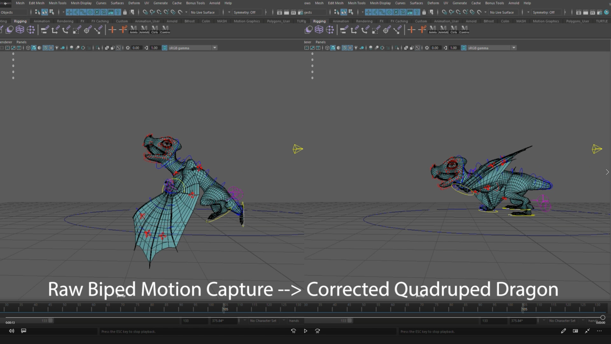Toggle the lighting bulb icon in panel toolbar

pyautogui.click(x=57, y=48)
